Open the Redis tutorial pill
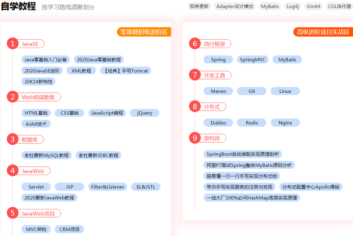This screenshot has height=236, width=353. tap(252, 123)
